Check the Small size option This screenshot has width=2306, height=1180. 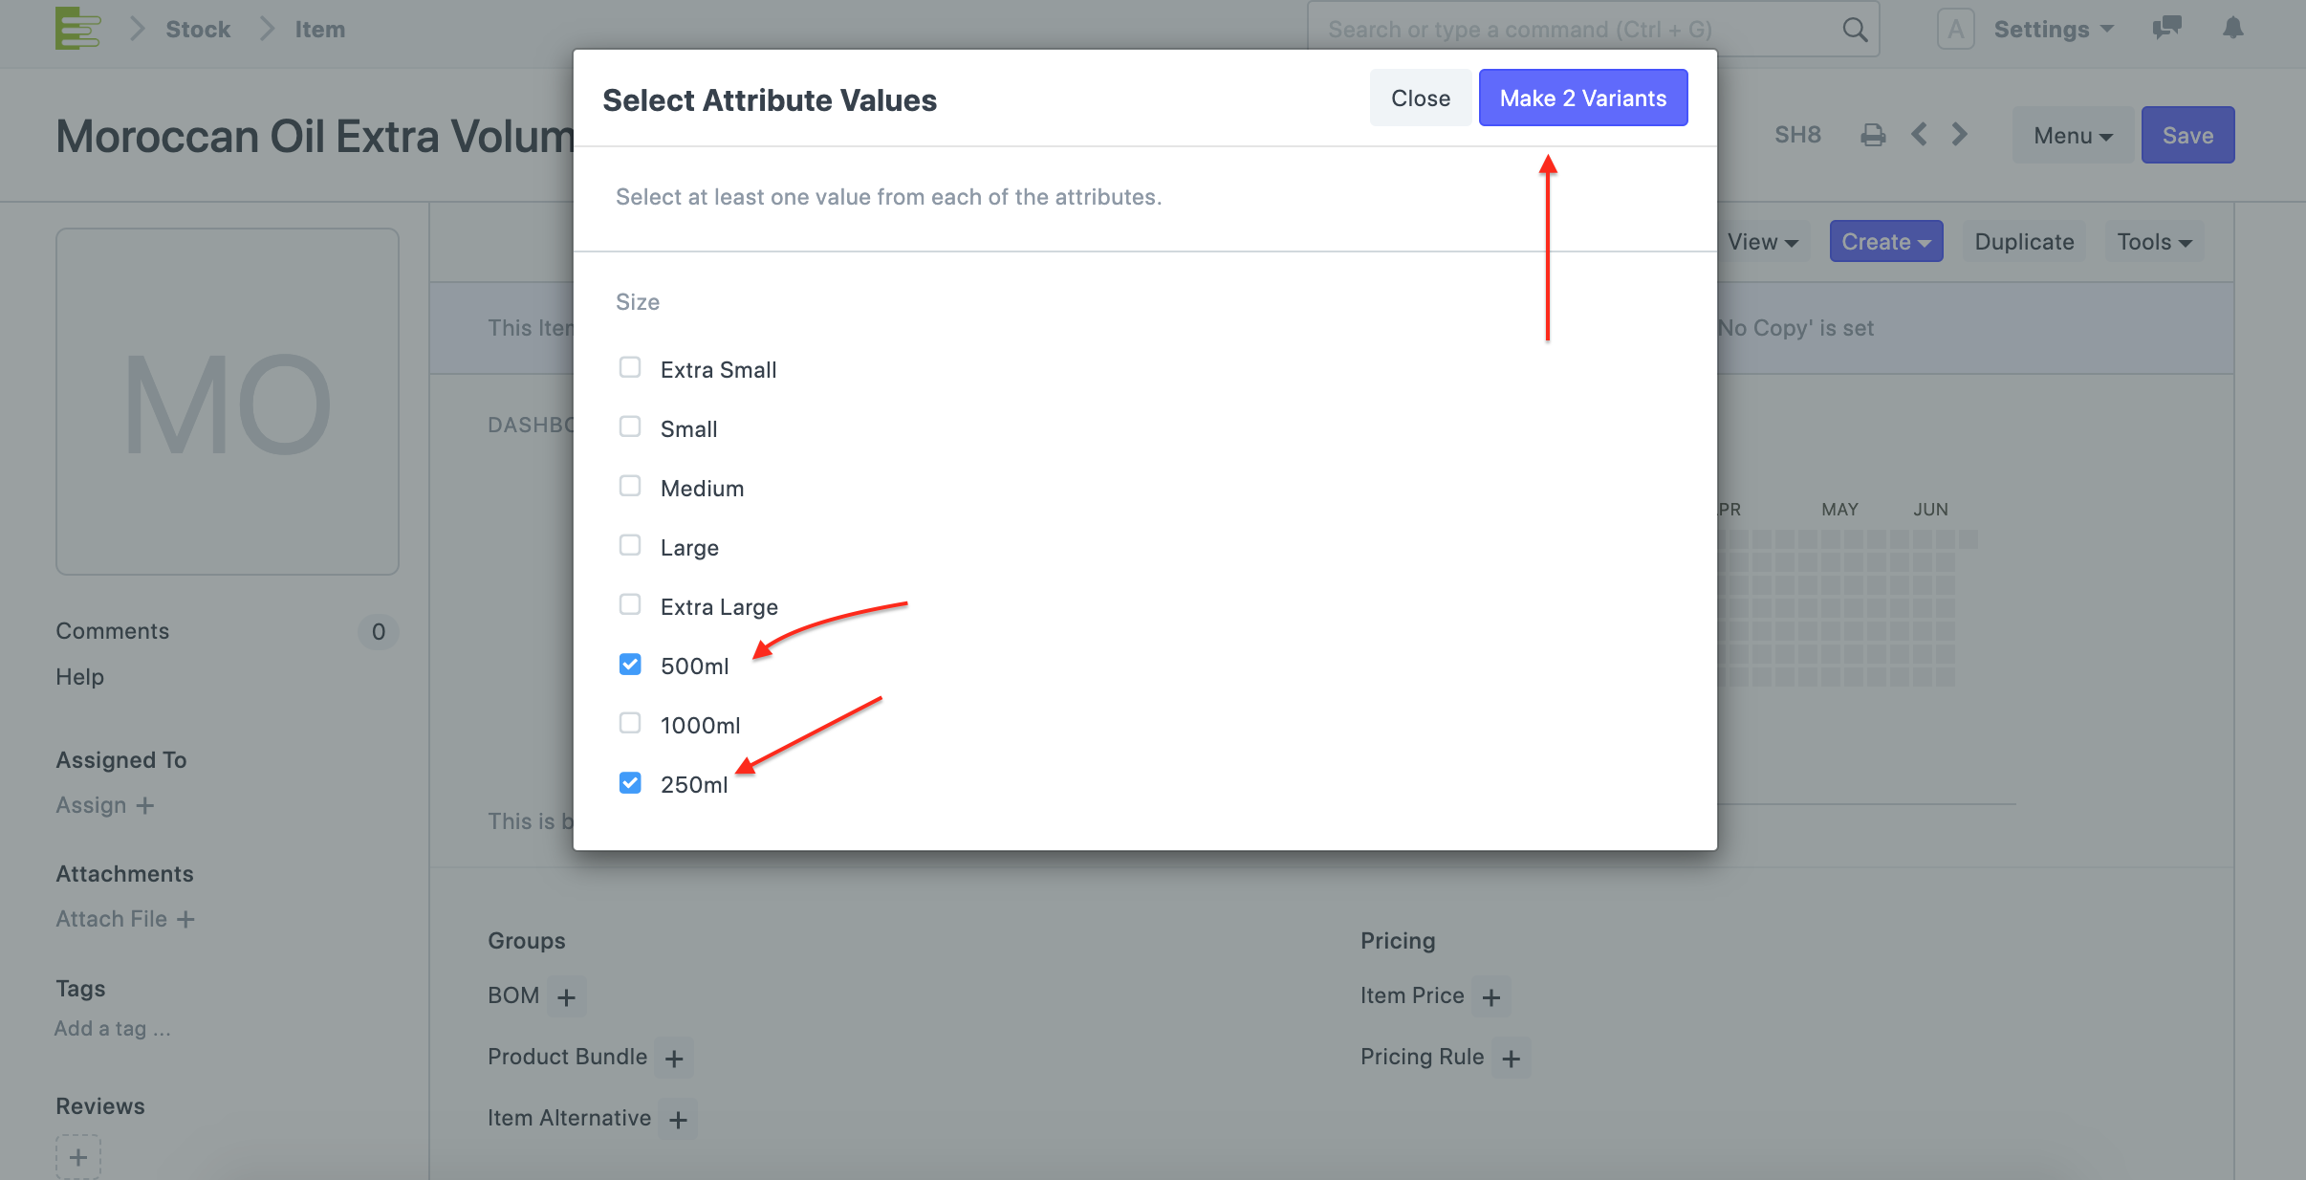click(x=630, y=427)
